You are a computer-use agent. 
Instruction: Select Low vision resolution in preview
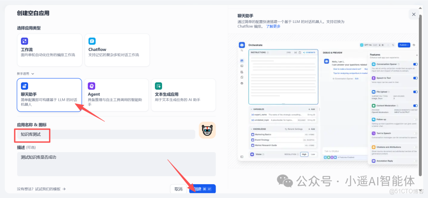click(313, 154)
